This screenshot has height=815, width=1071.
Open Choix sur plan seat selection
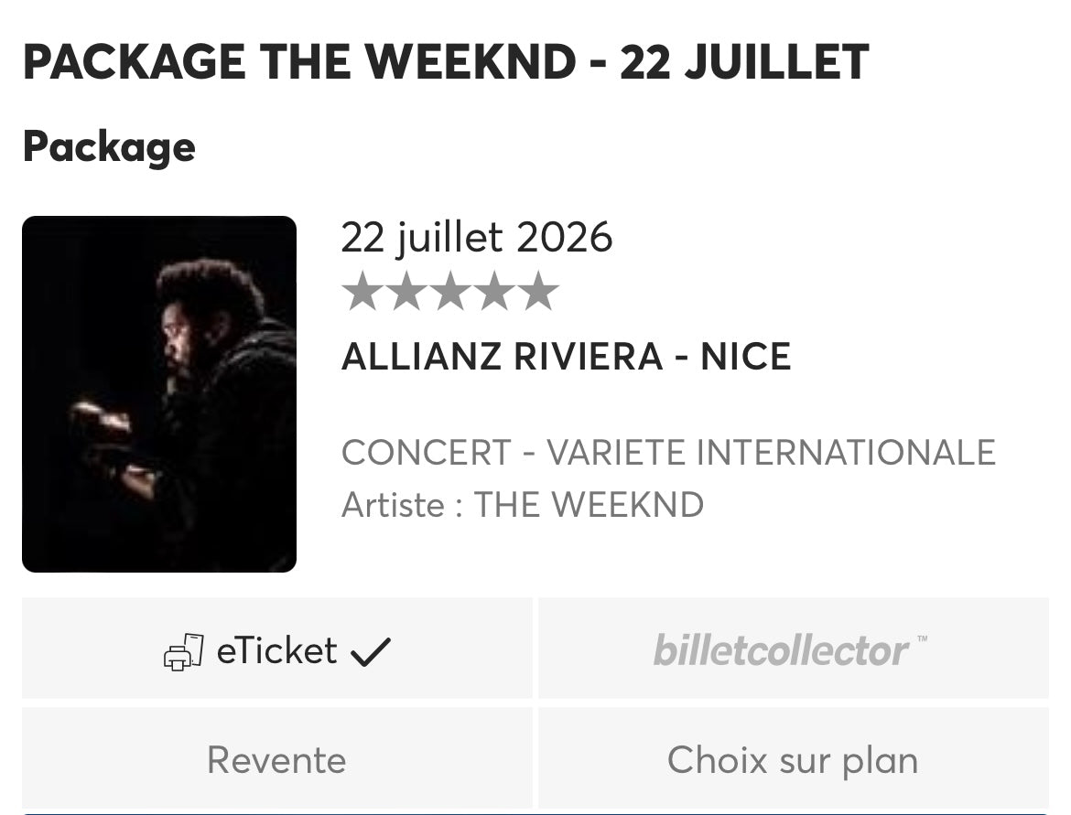793,760
